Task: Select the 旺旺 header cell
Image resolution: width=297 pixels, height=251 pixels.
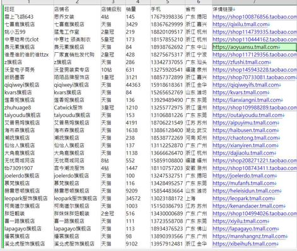Action: [29, 9]
